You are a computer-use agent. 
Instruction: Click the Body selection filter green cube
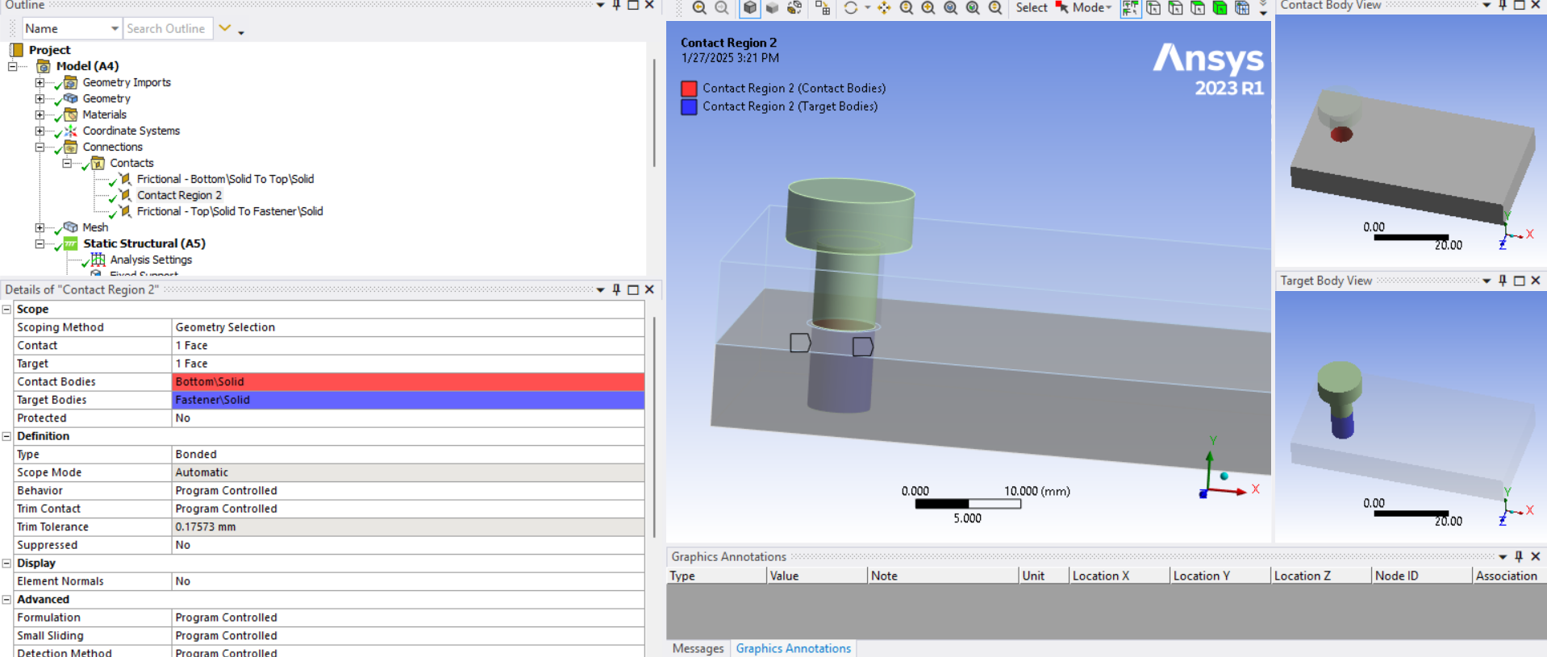tap(1220, 8)
